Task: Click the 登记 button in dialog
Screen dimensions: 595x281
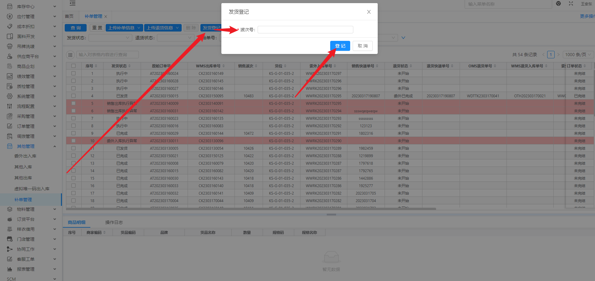Action: tap(340, 46)
